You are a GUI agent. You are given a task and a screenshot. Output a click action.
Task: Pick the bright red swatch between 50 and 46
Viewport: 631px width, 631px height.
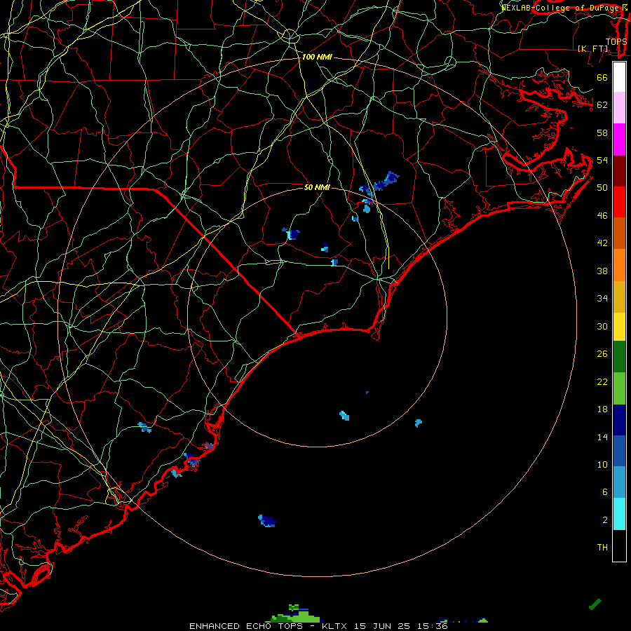click(x=619, y=202)
